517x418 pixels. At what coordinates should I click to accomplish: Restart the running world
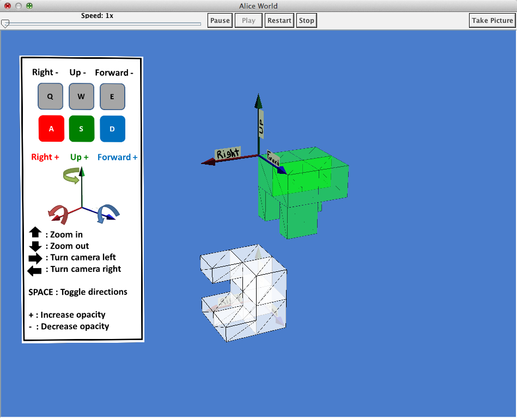point(279,21)
